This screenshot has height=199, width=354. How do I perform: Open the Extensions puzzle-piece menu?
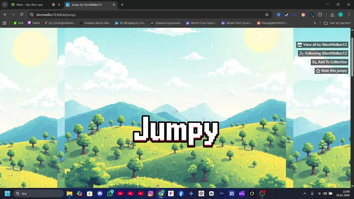tap(320, 15)
